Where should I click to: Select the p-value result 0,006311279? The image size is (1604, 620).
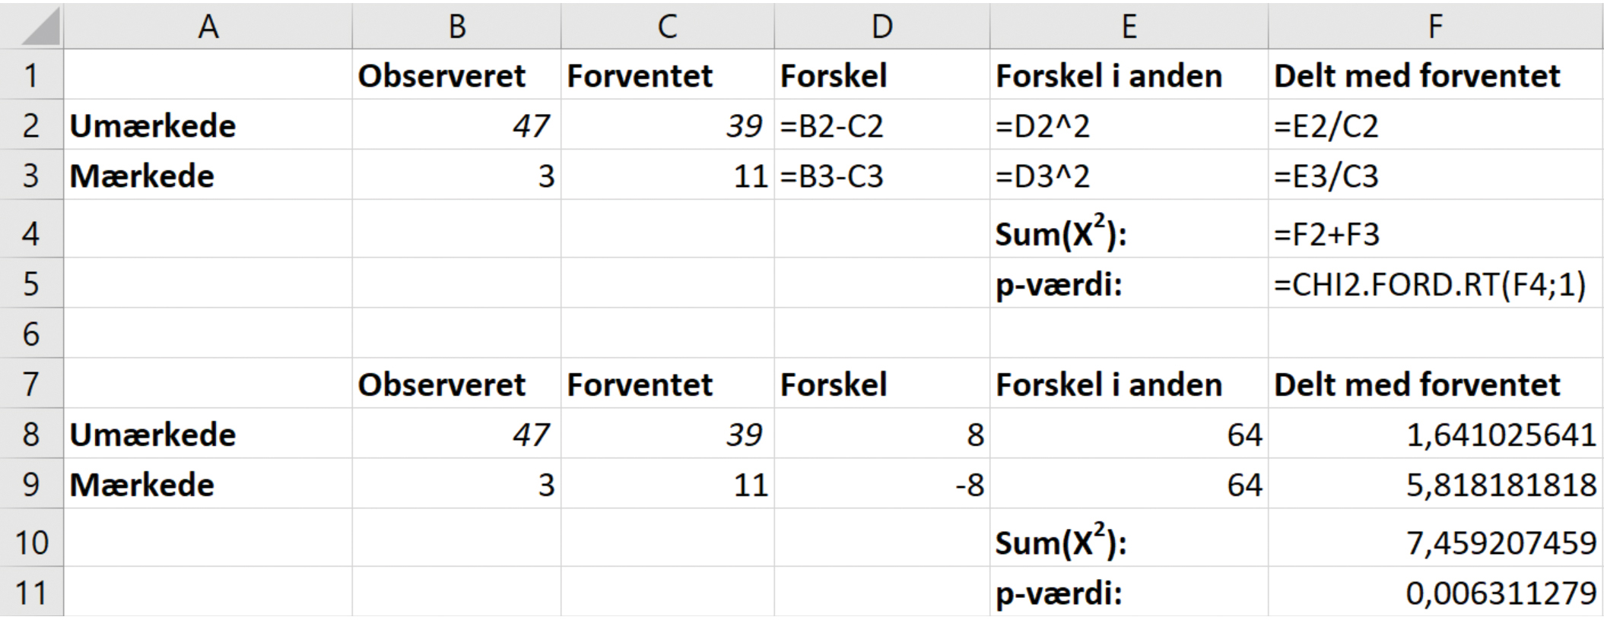1500,593
